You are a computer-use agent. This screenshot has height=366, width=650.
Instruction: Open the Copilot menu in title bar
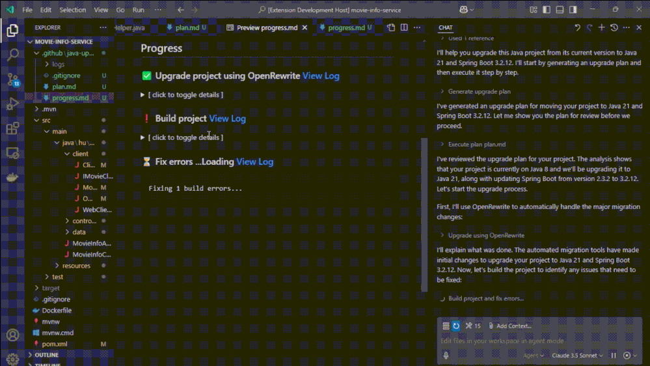[x=467, y=10]
